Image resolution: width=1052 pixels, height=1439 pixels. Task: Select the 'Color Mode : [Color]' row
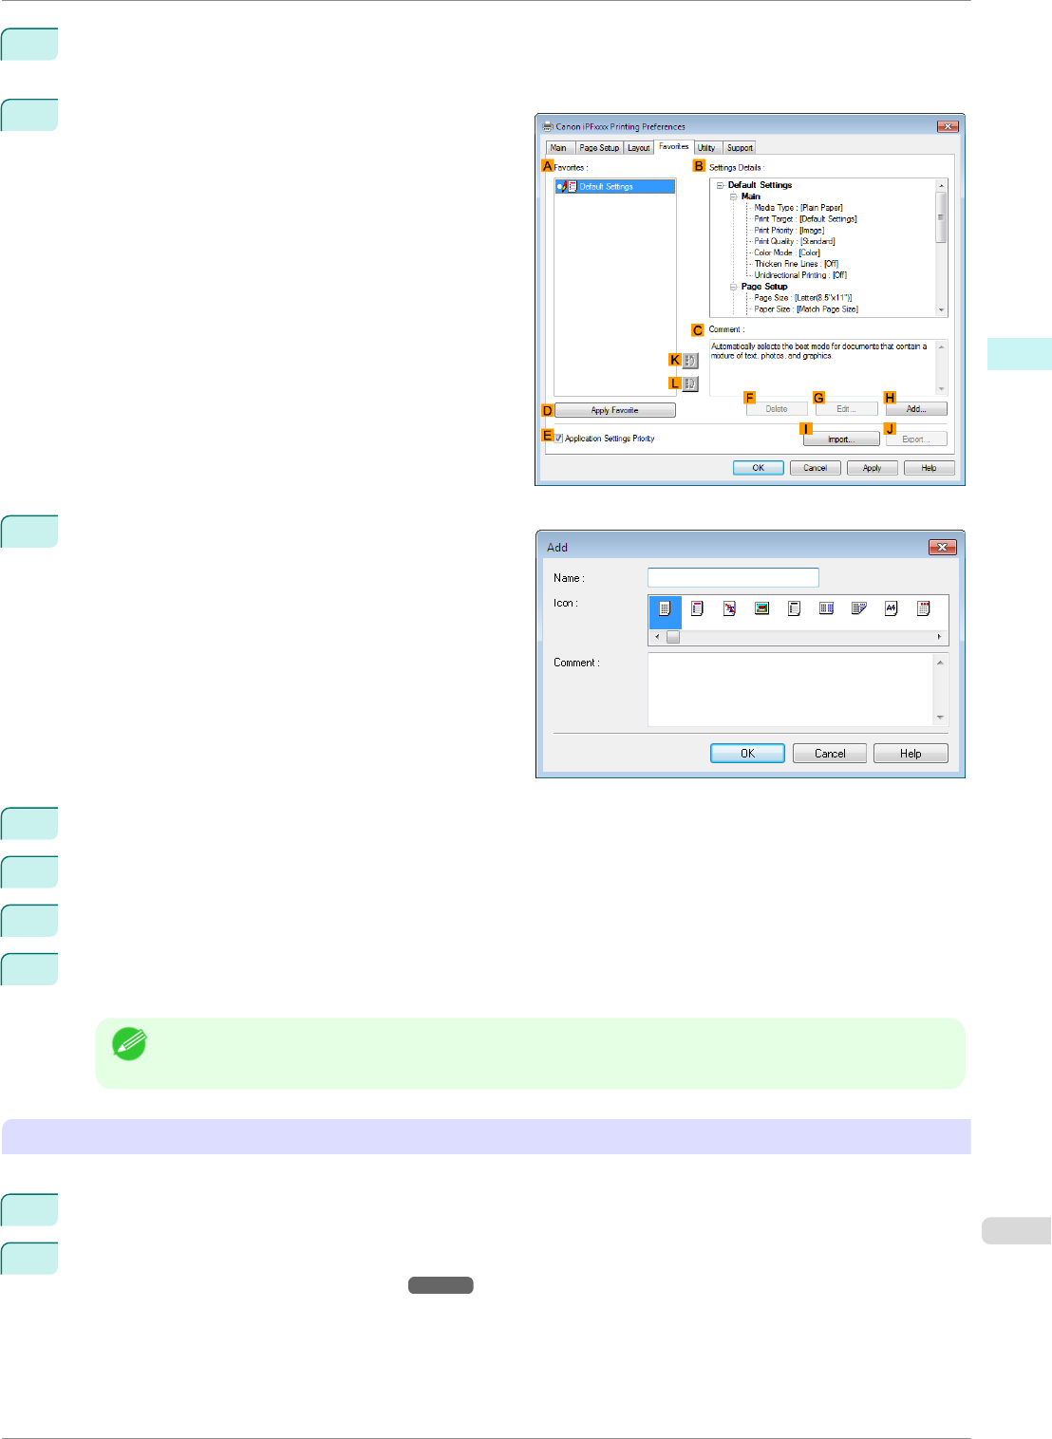pyautogui.click(x=787, y=253)
